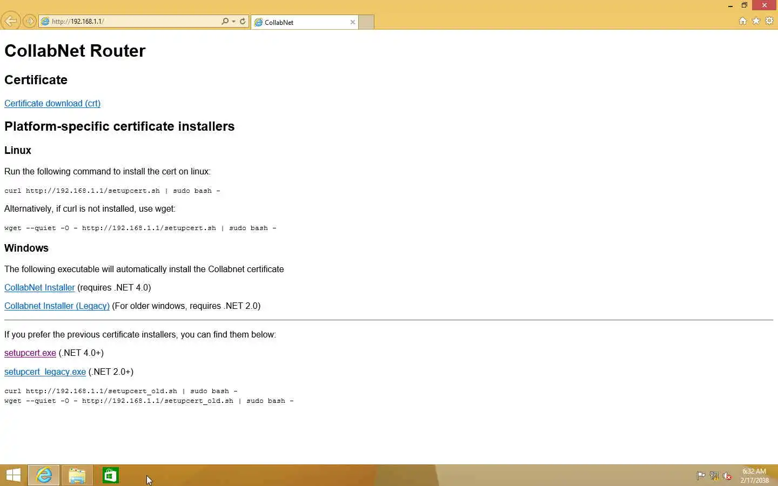Close the browser window with the red X
The width and height of the screenshot is (778, 486).
point(764,5)
